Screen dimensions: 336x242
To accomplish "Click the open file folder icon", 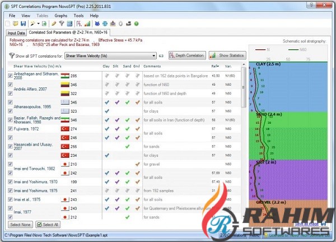I will [16, 24].
